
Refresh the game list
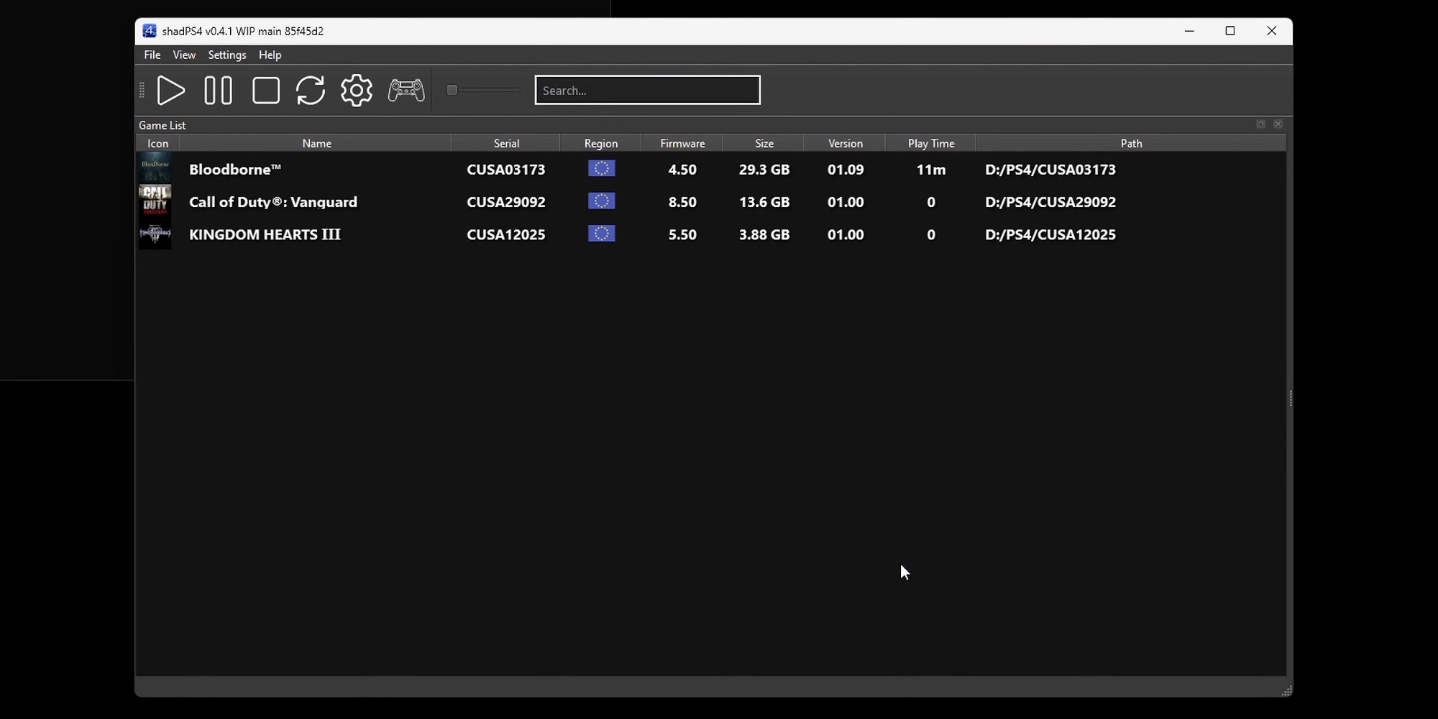click(x=311, y=91)
